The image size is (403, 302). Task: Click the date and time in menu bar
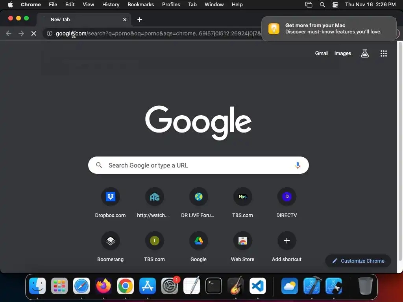370,4
